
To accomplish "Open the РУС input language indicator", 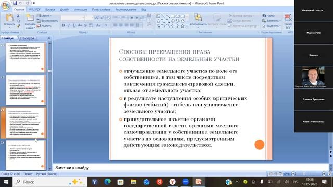I will (x=296, y=182).
